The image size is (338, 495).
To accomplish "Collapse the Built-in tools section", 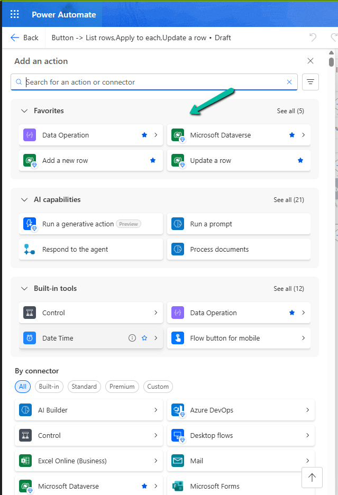I will pyautogui.click(x=24, y=288).
